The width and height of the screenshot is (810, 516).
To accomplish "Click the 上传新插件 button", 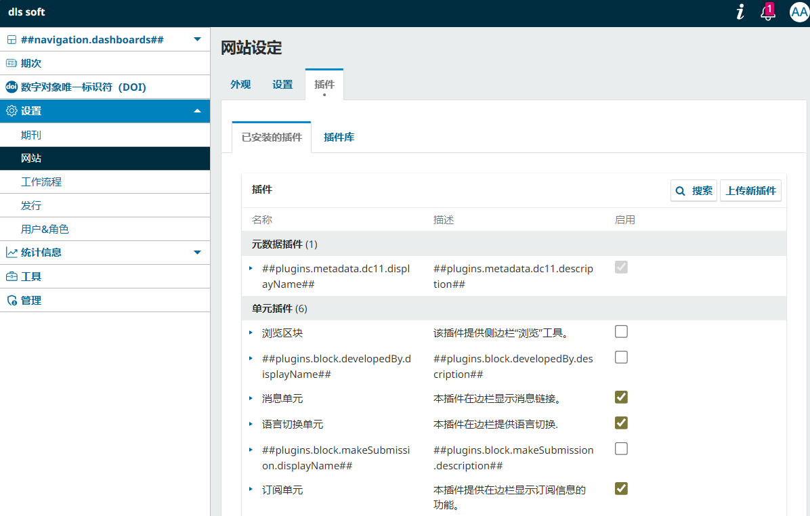I will pos(750,191).
